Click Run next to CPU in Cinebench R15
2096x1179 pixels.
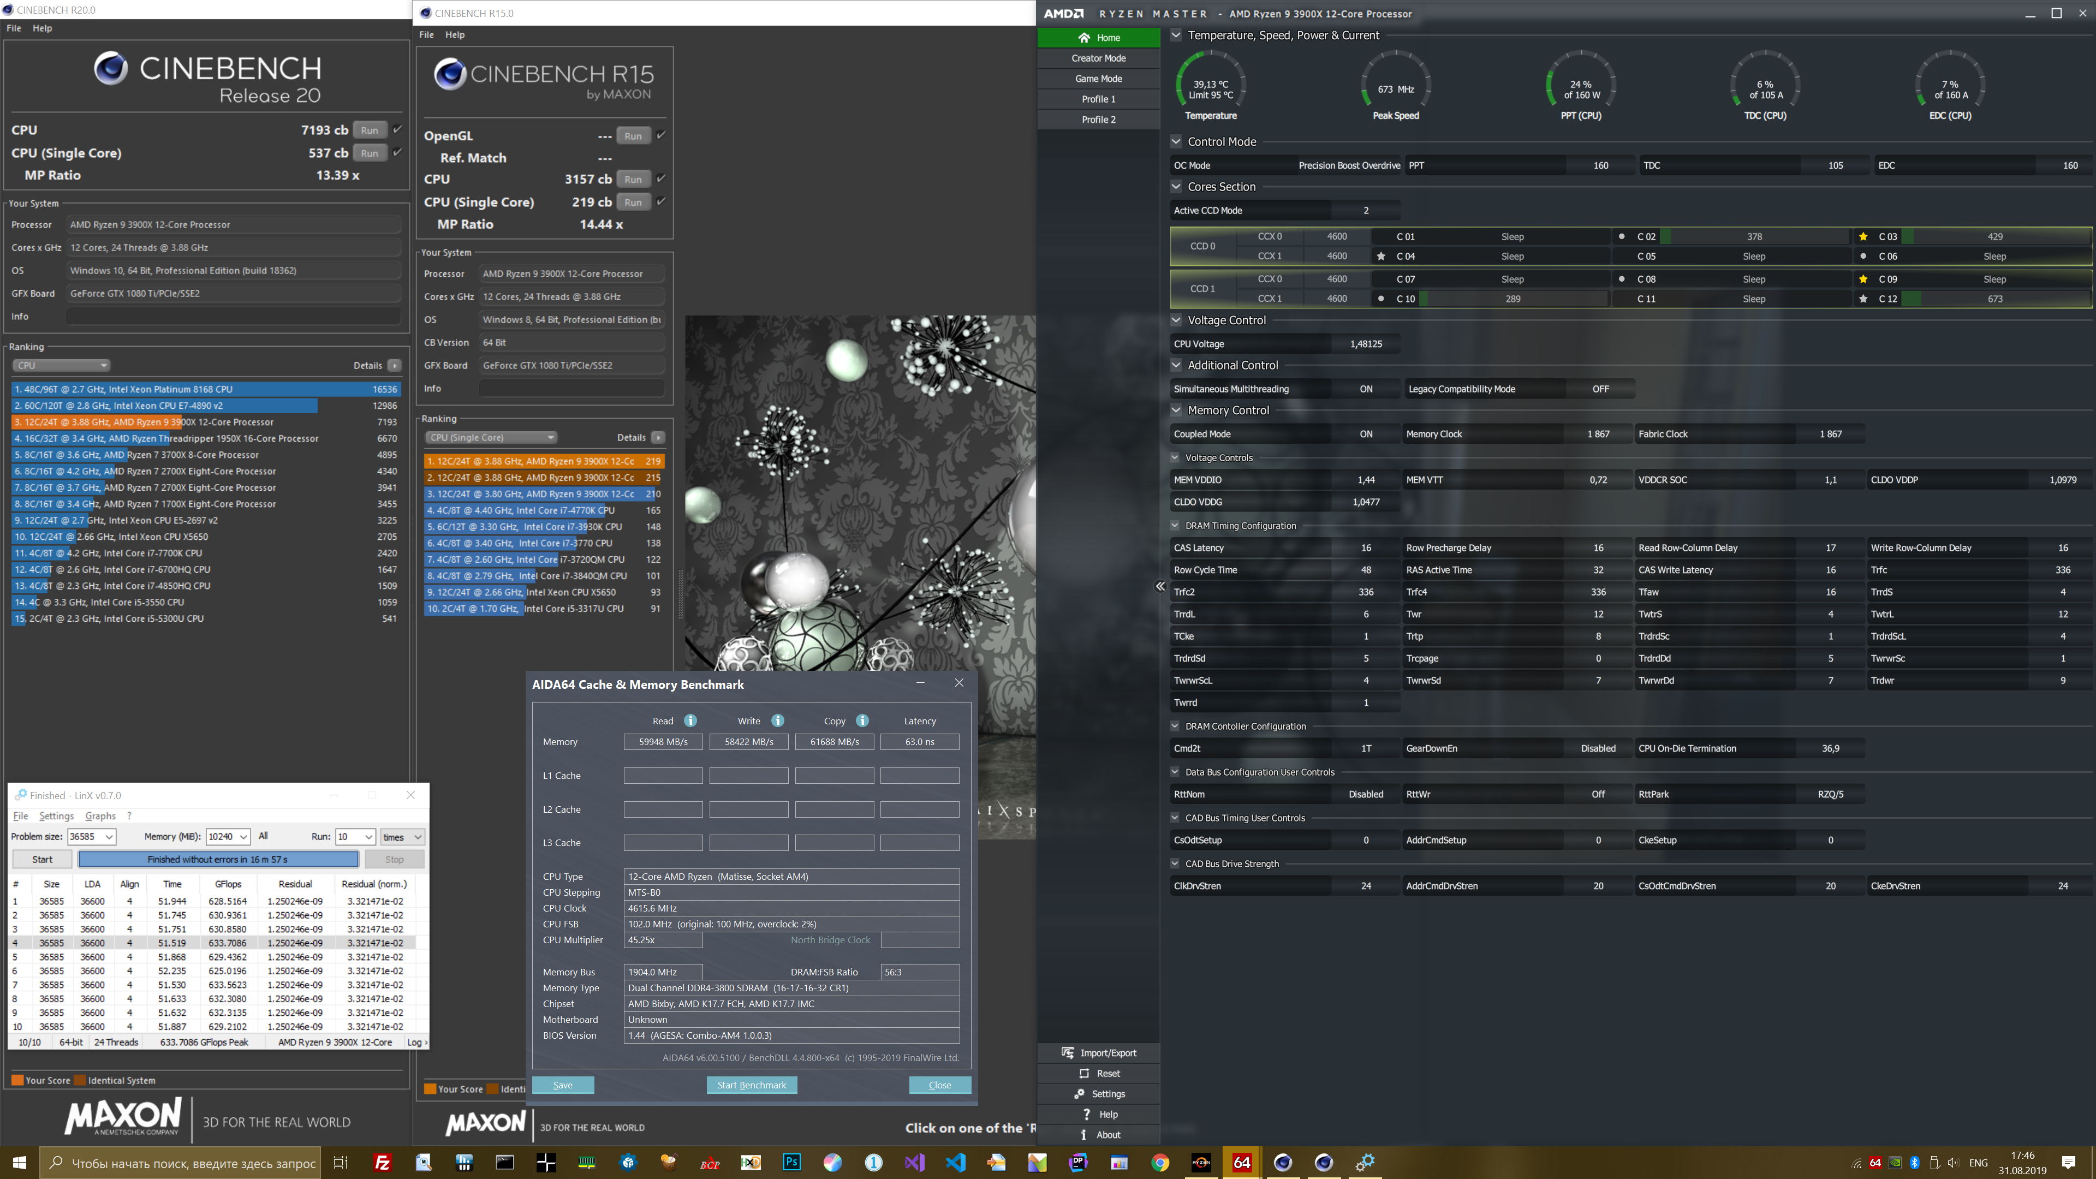click(x=633, y=179)
